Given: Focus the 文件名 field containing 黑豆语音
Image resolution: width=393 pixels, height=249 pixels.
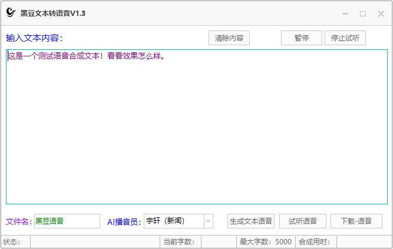Looking at the screenshot, I should [67, 221].
